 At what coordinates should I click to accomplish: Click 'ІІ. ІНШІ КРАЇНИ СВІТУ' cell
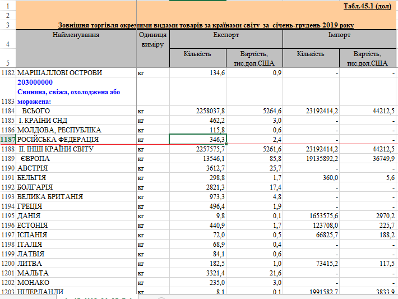[x=76, y=149]
